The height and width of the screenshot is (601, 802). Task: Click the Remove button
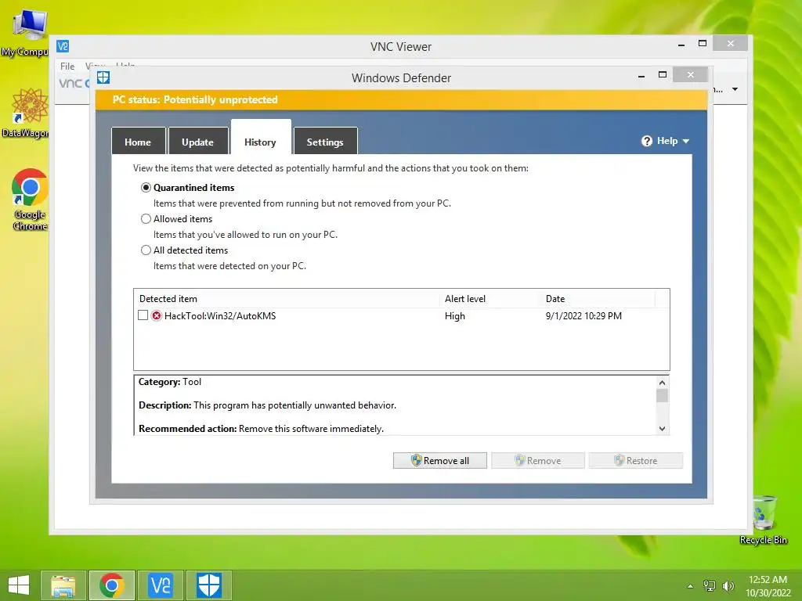(x=537, y=460)
